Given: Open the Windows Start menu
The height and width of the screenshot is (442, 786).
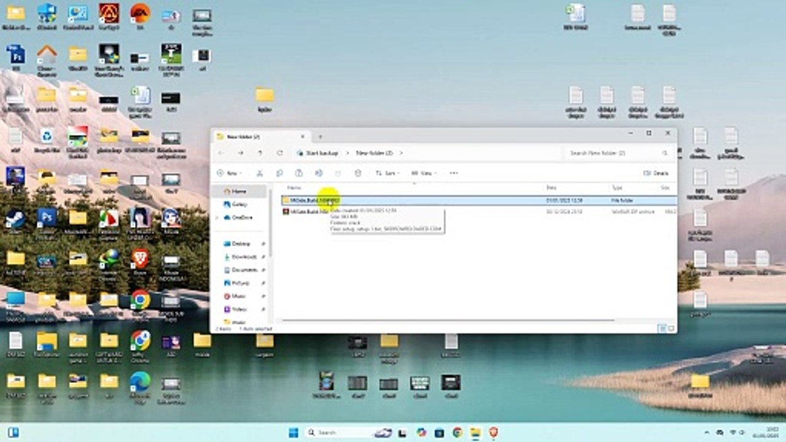Looking at the screenshot, I should [x=294, y=433].
